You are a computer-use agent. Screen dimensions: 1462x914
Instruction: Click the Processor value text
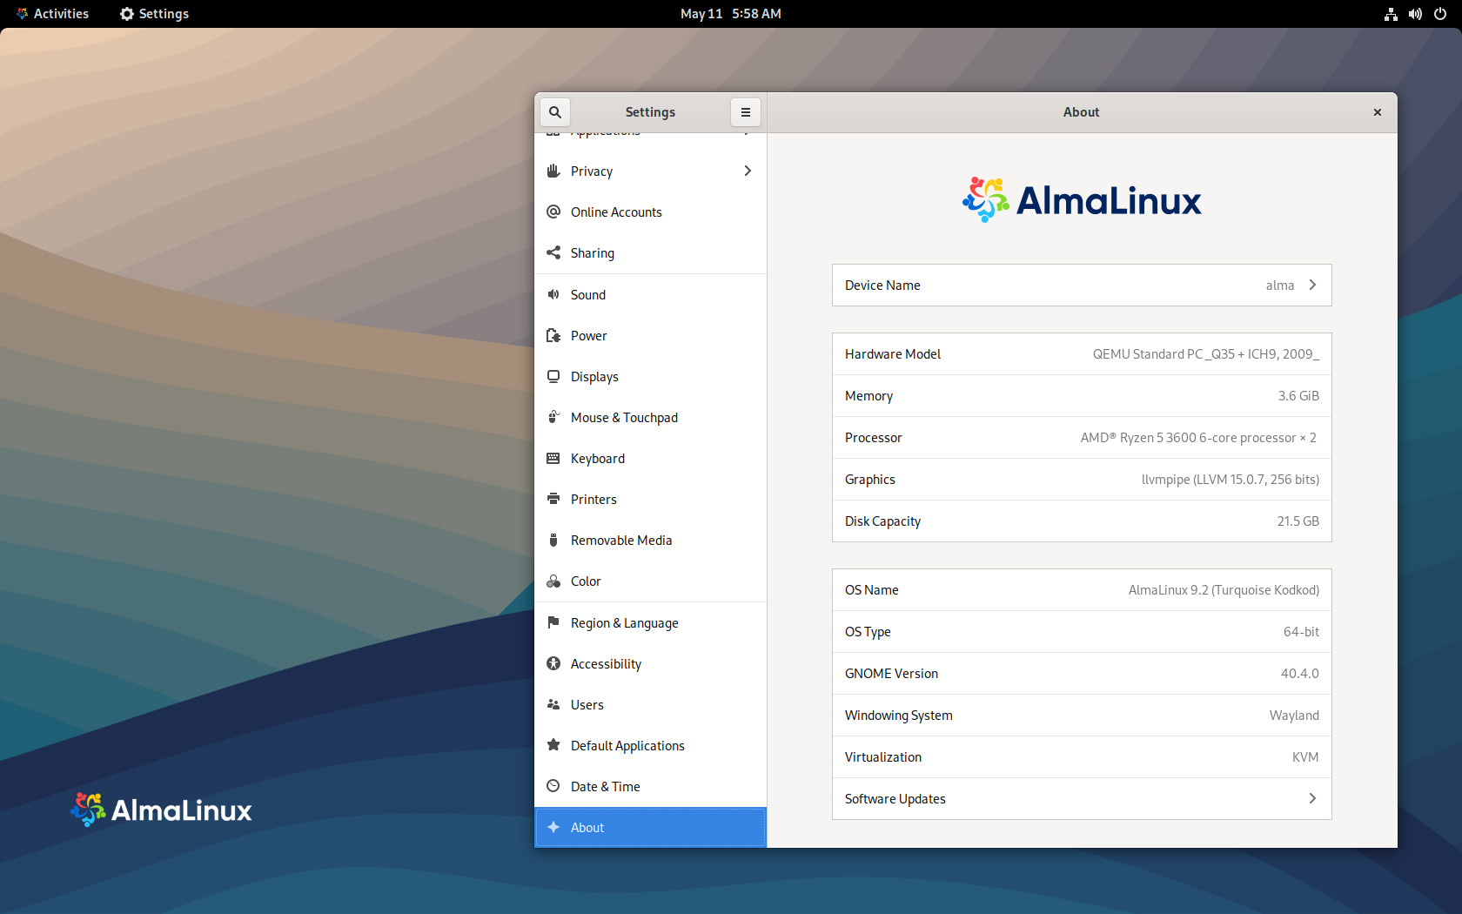tap(1198, 438)
